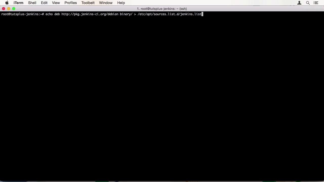Open the Apple menu
Viewport: 324px width, 182px height.
click(7, 3)
